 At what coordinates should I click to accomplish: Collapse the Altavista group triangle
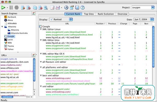(x=2, y=26)
